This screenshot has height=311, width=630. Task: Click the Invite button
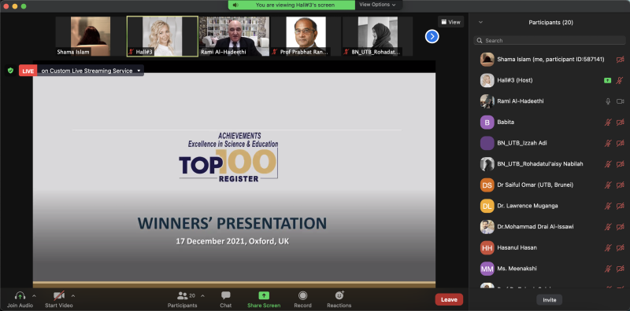(549, 300)
